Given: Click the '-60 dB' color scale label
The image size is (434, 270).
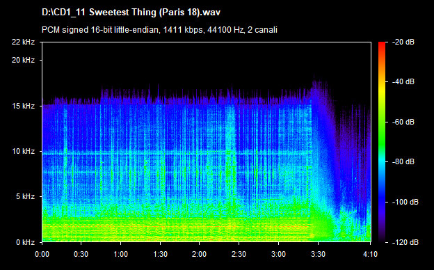Looking at the screenshot, I should pos(403,122).
